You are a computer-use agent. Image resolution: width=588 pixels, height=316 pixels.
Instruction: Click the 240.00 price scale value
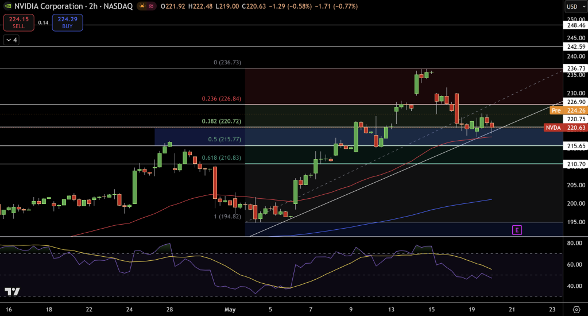click(576, 56)
